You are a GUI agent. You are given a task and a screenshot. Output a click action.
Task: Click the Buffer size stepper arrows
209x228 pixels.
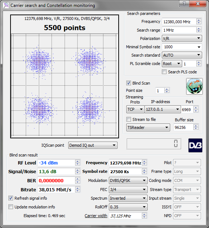[196, 127]
